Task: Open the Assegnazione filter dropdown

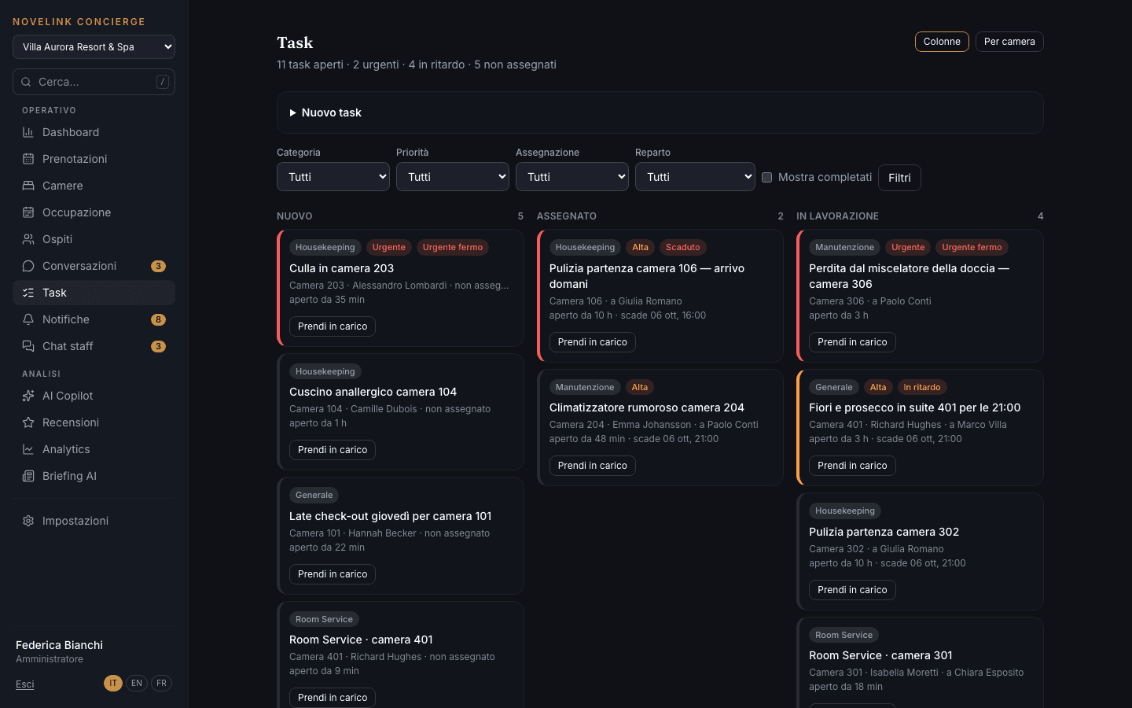Action: click(x=572, y=177)
